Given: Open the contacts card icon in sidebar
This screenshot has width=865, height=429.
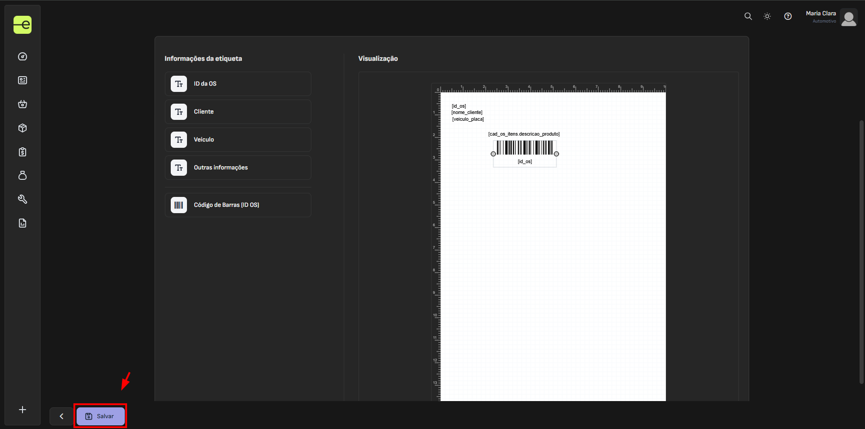Looking at the screenshot, I should tap(23, 80).
